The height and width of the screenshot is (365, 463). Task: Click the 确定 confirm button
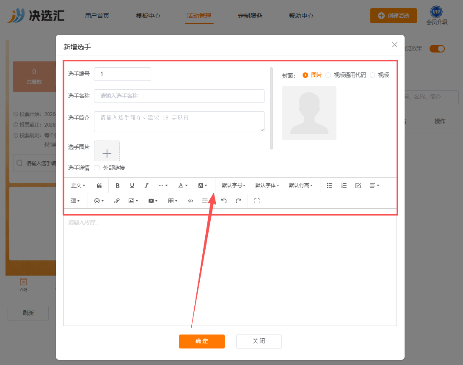click(202, 341)
